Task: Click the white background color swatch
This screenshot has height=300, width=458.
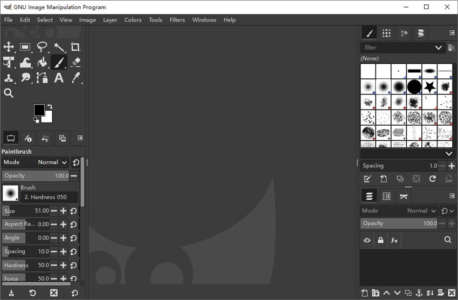Action: click(x=48, y=118)
